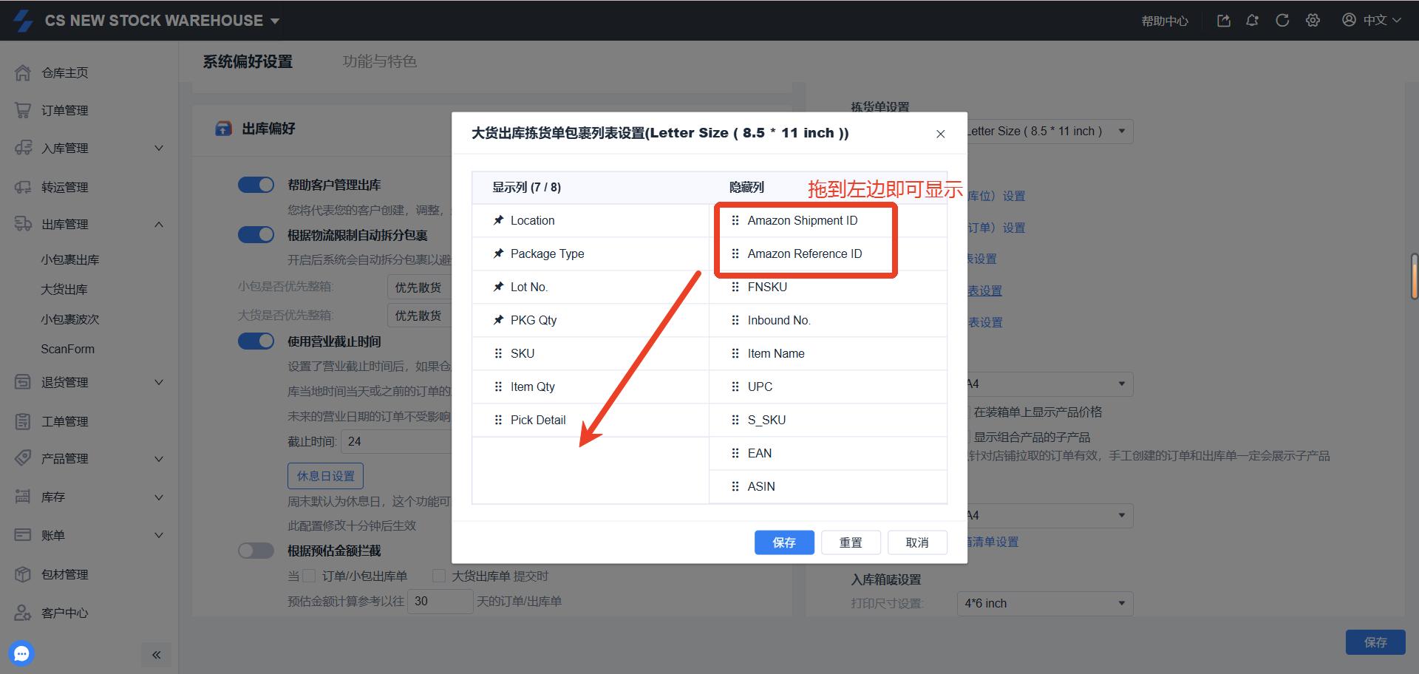Toggle the 帮助客户管理出库 switch

[x=256, y=185]
